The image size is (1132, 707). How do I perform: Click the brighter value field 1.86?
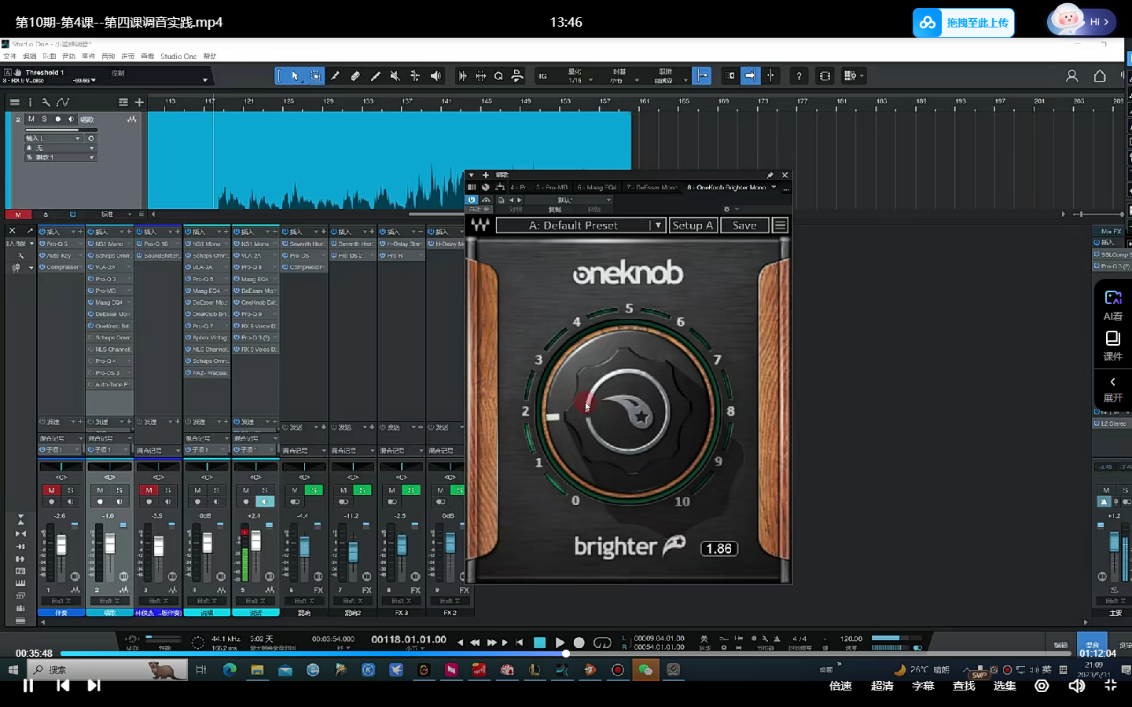click(719, 549)
